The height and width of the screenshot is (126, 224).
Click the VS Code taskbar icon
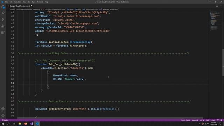(37, 124)
